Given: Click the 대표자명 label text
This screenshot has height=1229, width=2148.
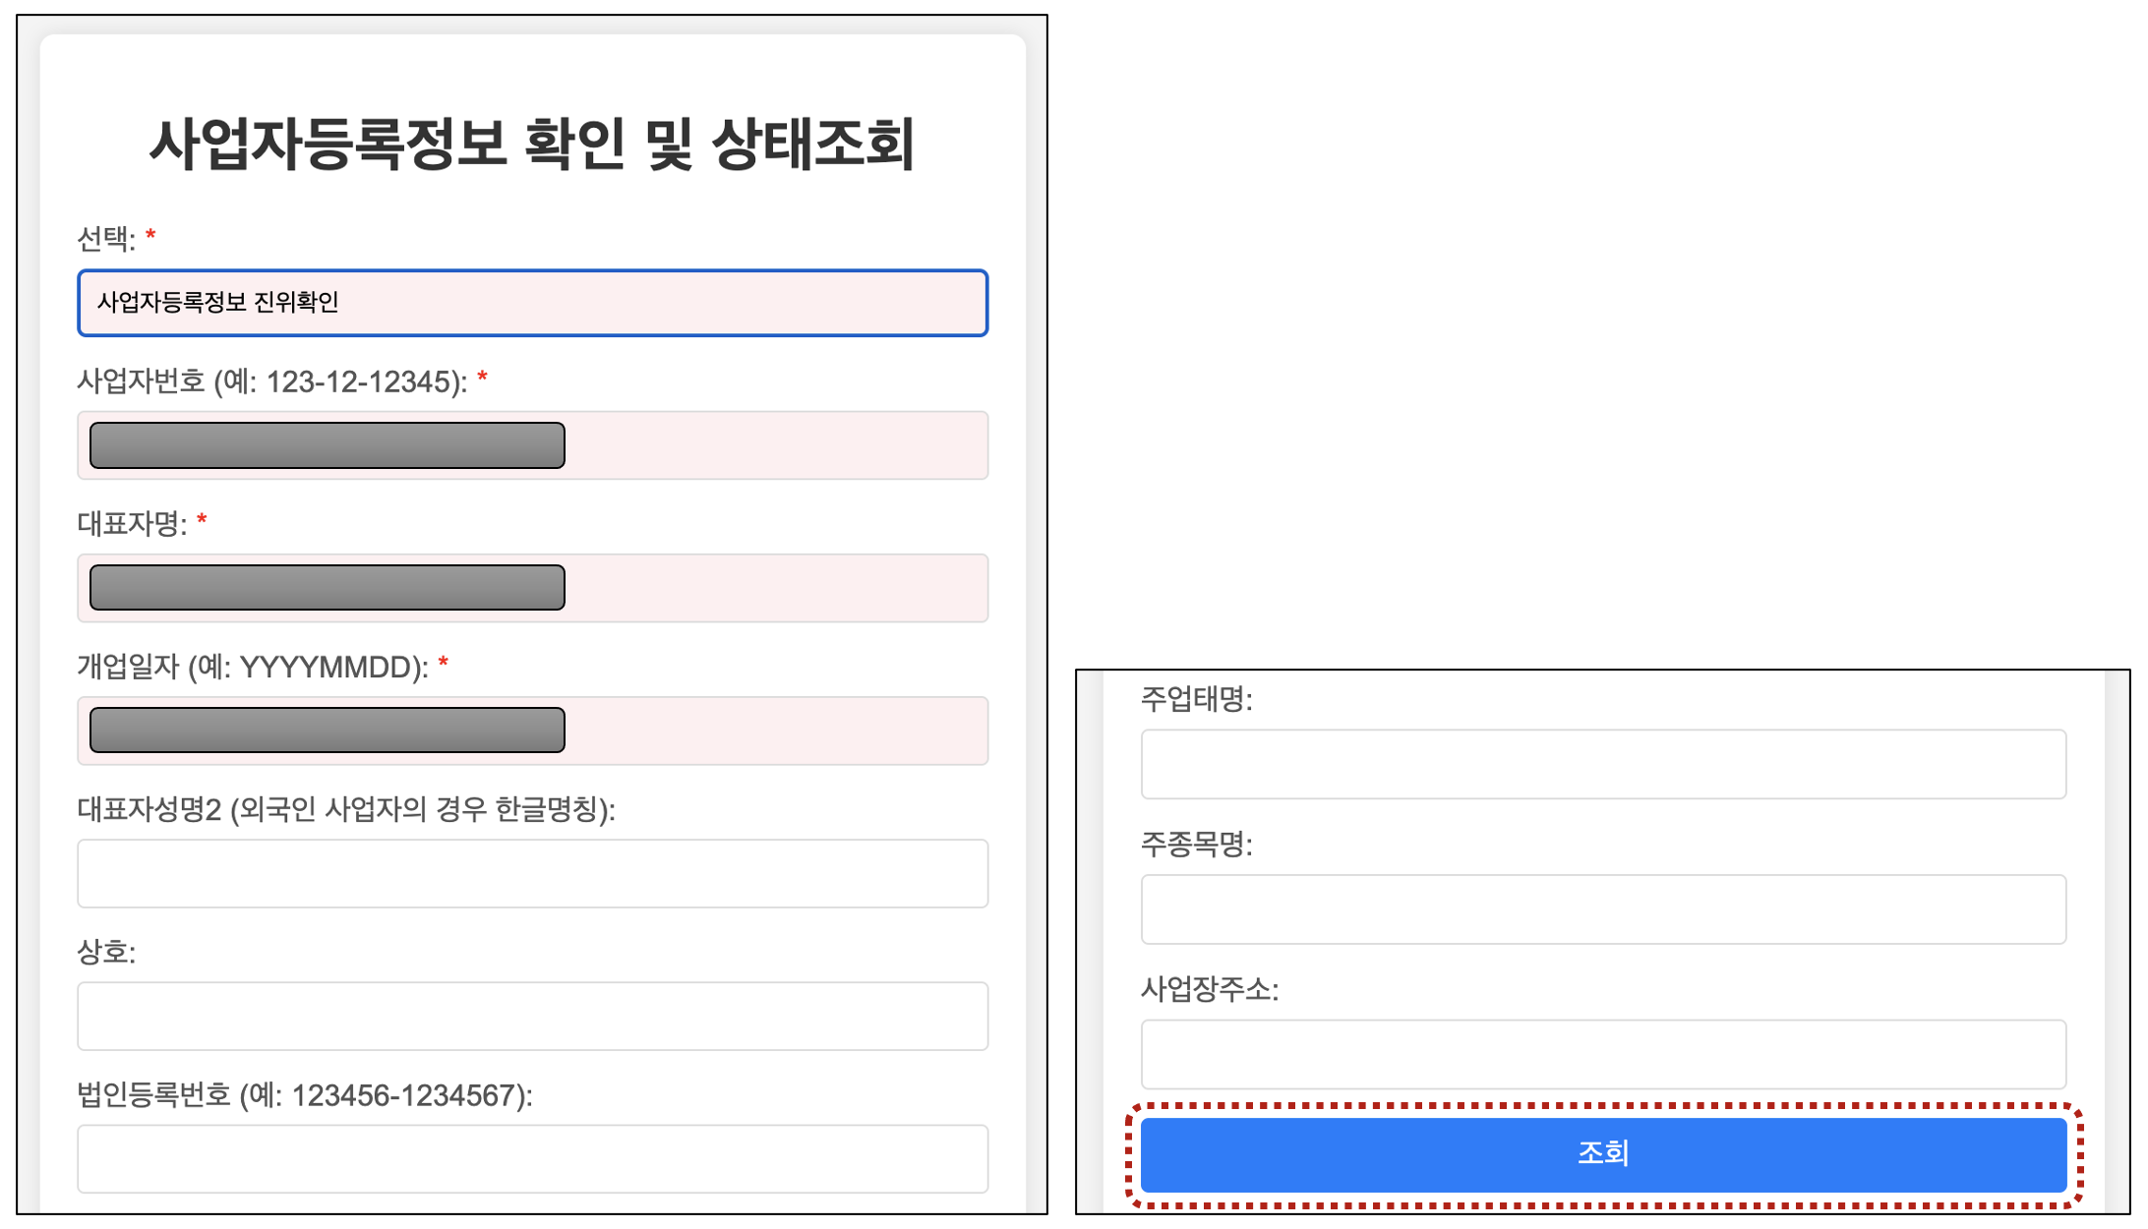Looking at the screenshot, I should coord(132,523).
